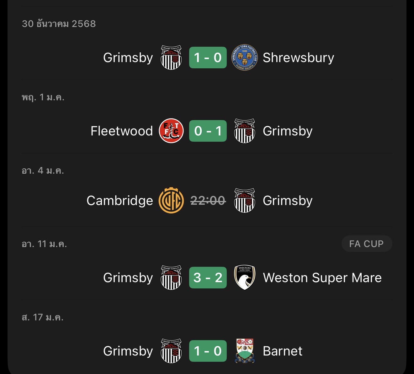Open the 3 - 2 Weston Super Mare score
Screen dimensions: 414x374
(x=208, y=277)
